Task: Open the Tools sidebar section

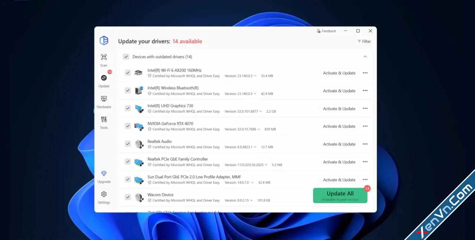Action: [104, 123]
